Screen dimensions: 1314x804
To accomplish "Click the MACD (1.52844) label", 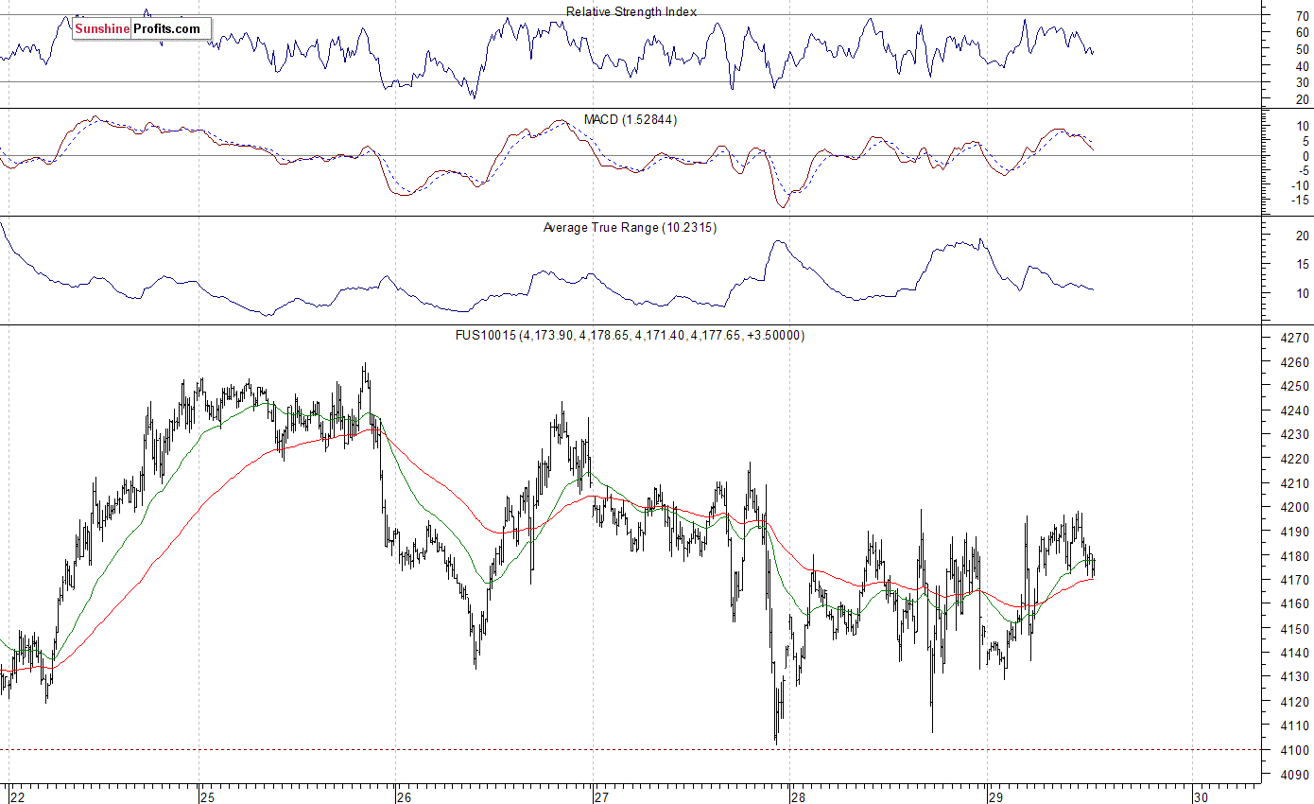I will pos(631,119).
